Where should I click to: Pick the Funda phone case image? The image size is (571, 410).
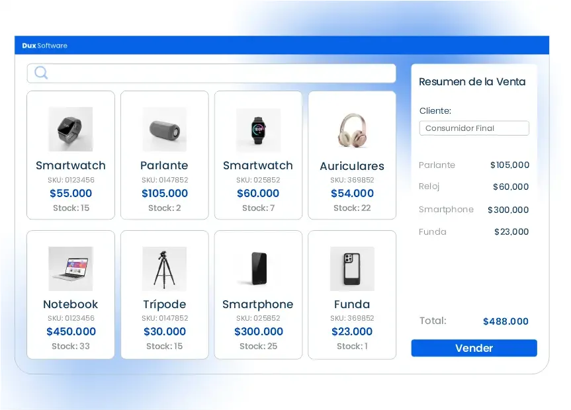[352, 268]
